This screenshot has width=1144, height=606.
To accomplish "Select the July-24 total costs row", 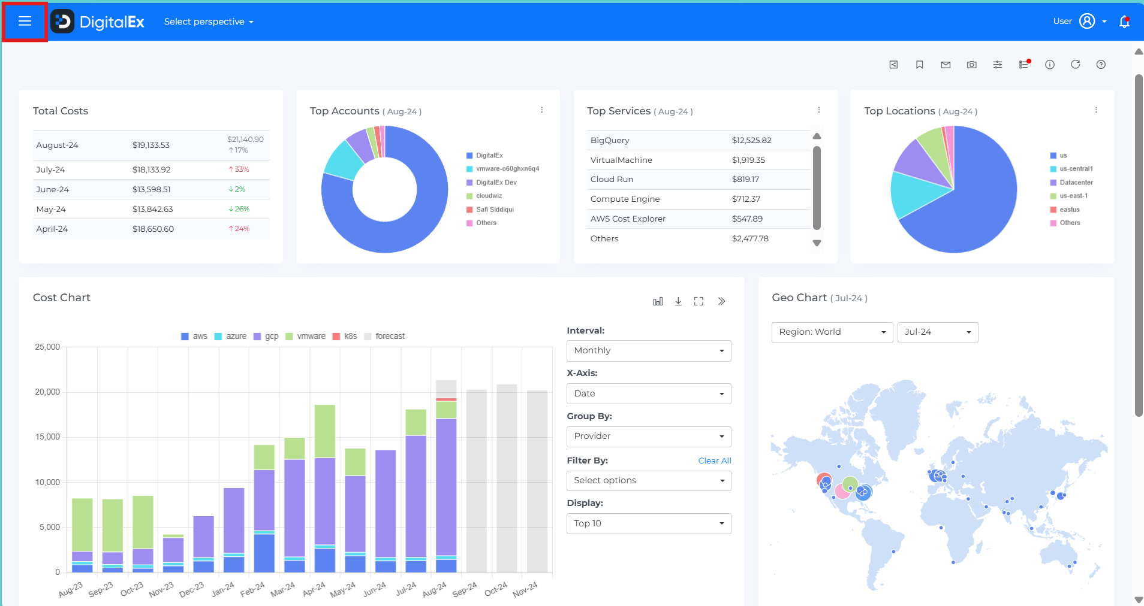I will click(x=151, y=169).
